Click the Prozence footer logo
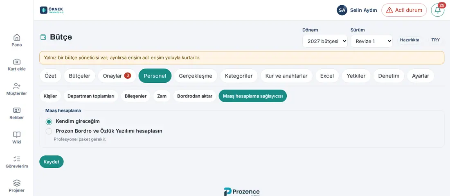The height and width of the screenshot is (196, 450). [242, 192]
